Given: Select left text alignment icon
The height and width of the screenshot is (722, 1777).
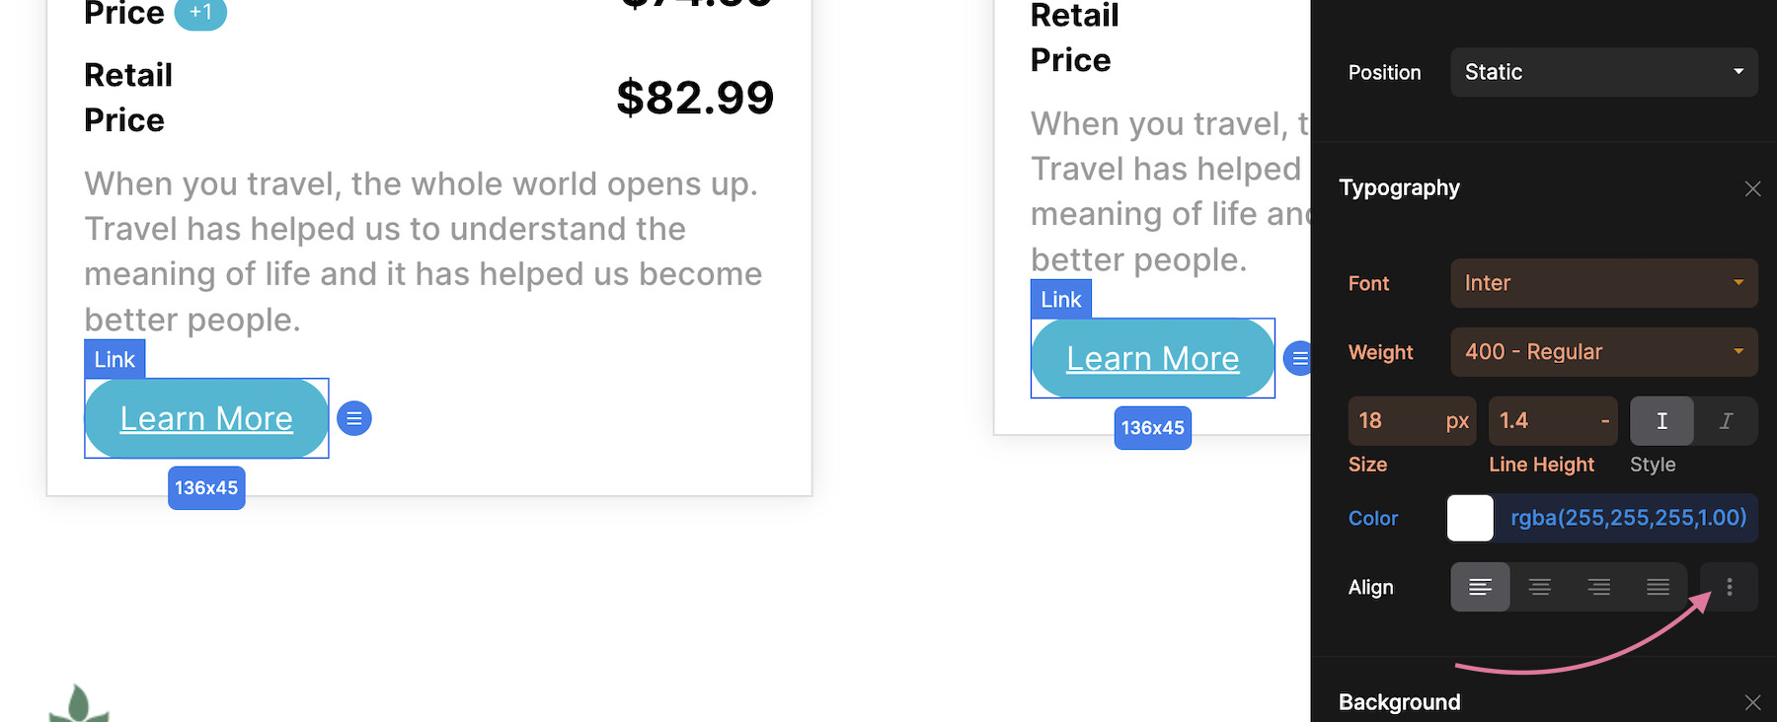Looking at the screenshot, I should (1480, 587).
